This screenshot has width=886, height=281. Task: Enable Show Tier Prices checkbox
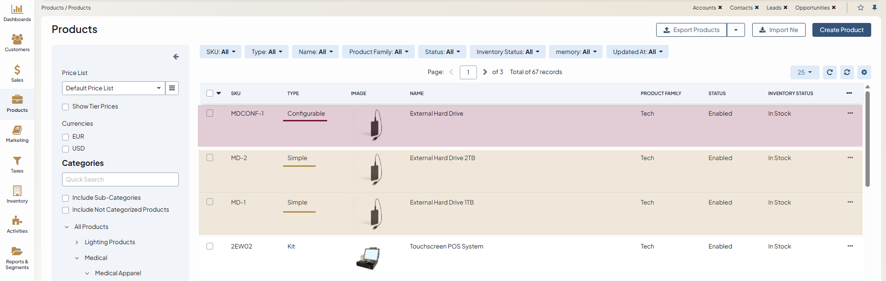tap(65, 107)
